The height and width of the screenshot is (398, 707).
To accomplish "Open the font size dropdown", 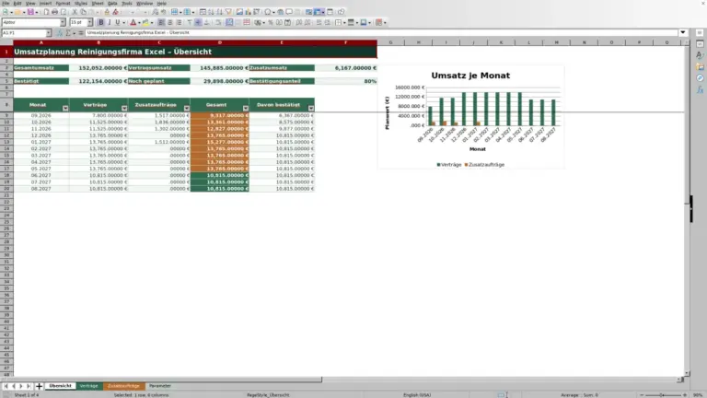I will 89,22.
